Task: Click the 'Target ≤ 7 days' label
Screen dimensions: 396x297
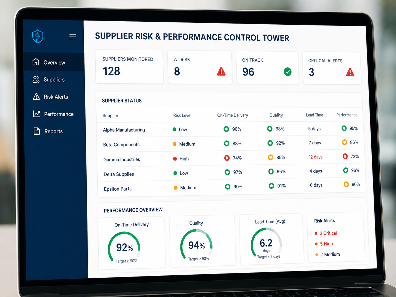Action: [x=269, y=257]
